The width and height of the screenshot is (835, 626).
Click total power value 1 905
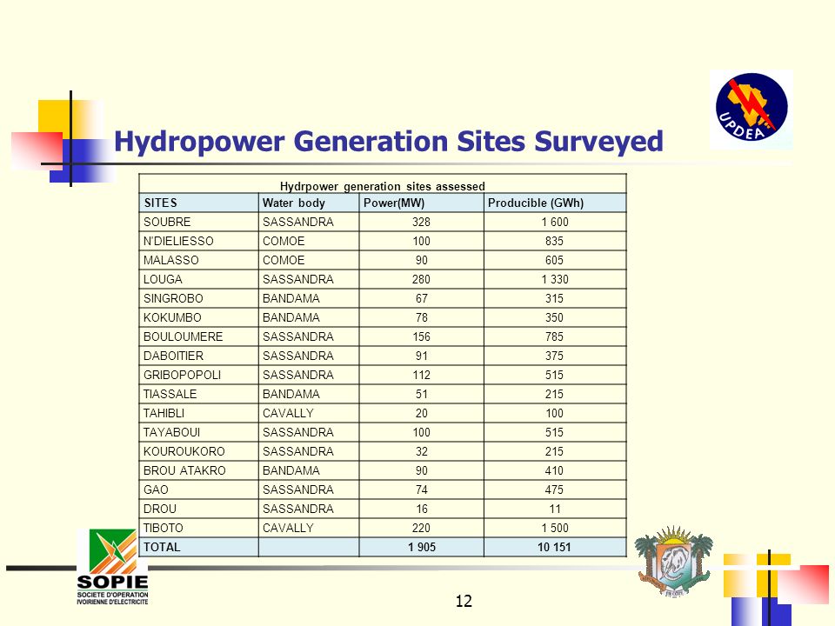[x=422, y=548]
